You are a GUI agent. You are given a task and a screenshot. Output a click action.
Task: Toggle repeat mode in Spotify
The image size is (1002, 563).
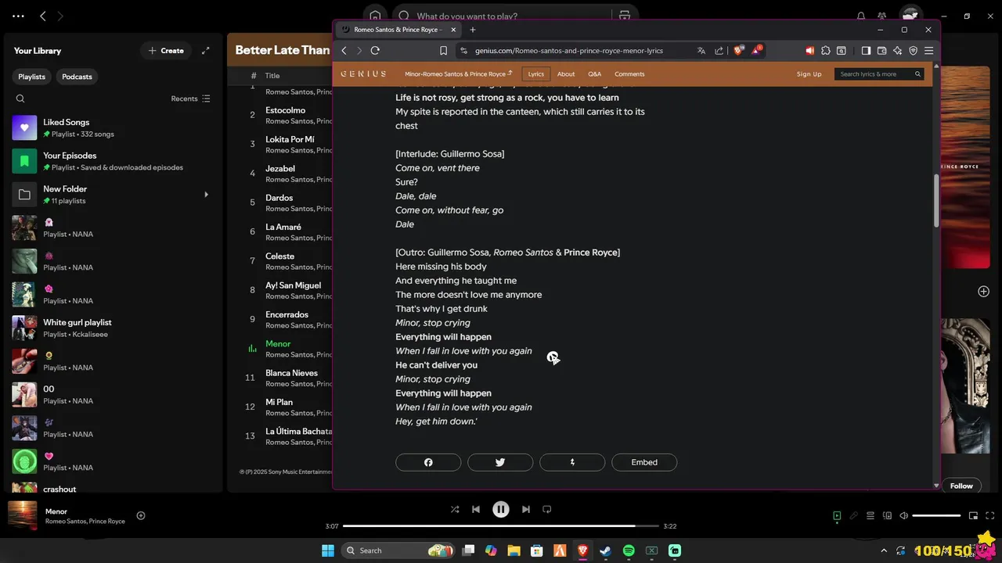547,509
